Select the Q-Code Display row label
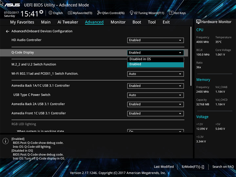Image resolution: width=236 pixels, height=177 pixels. [x=23, y=52]
